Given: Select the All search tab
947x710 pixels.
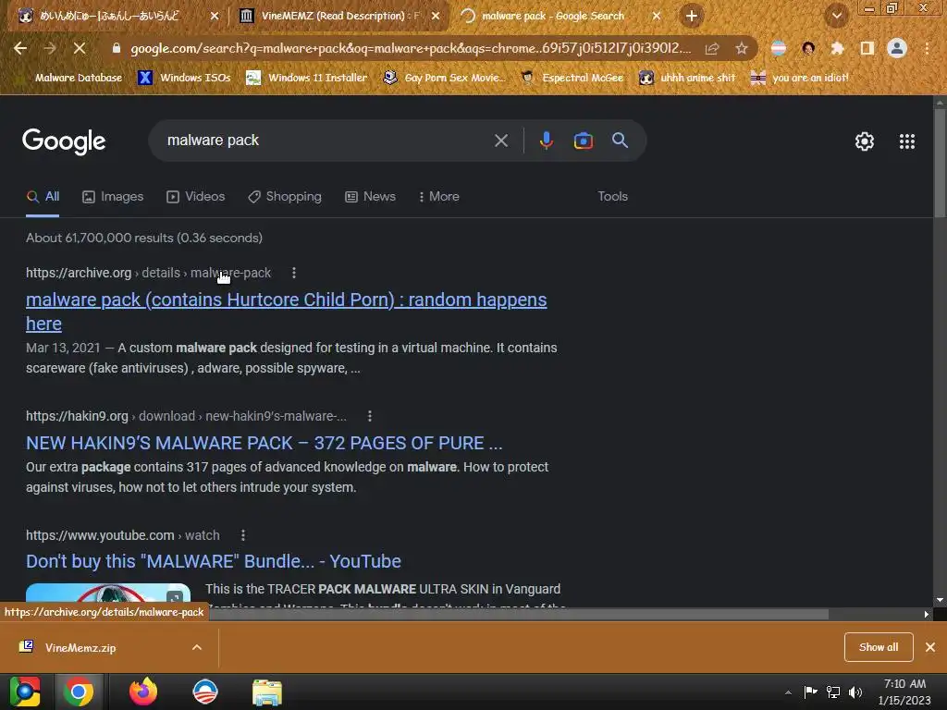Looking at the screenshot, I should coord(43,196).
